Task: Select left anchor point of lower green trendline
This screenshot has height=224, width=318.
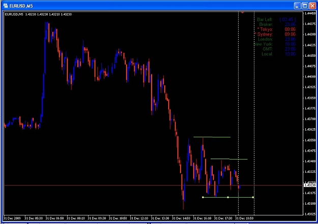Action: tap(203, 197)
